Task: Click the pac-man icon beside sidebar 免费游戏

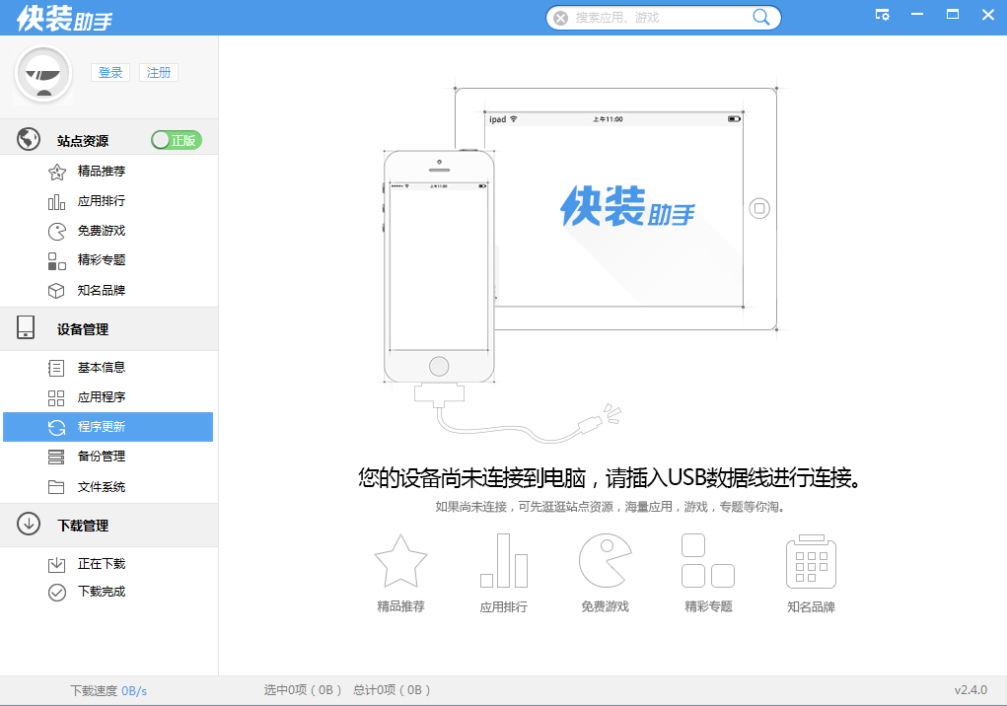Action: tap(56, 231)
